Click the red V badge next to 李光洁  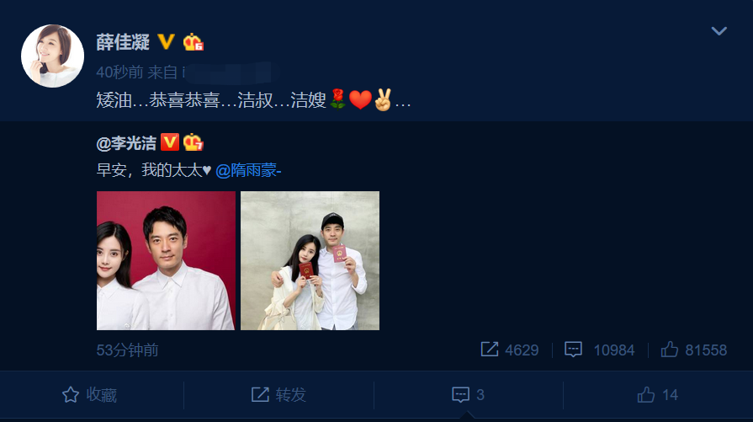click(x=169, y=142)
